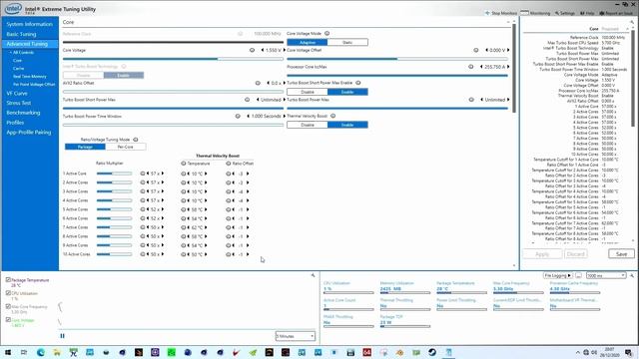
Task: Open App-Profile Pairing section
Action: tap(29, 133)
